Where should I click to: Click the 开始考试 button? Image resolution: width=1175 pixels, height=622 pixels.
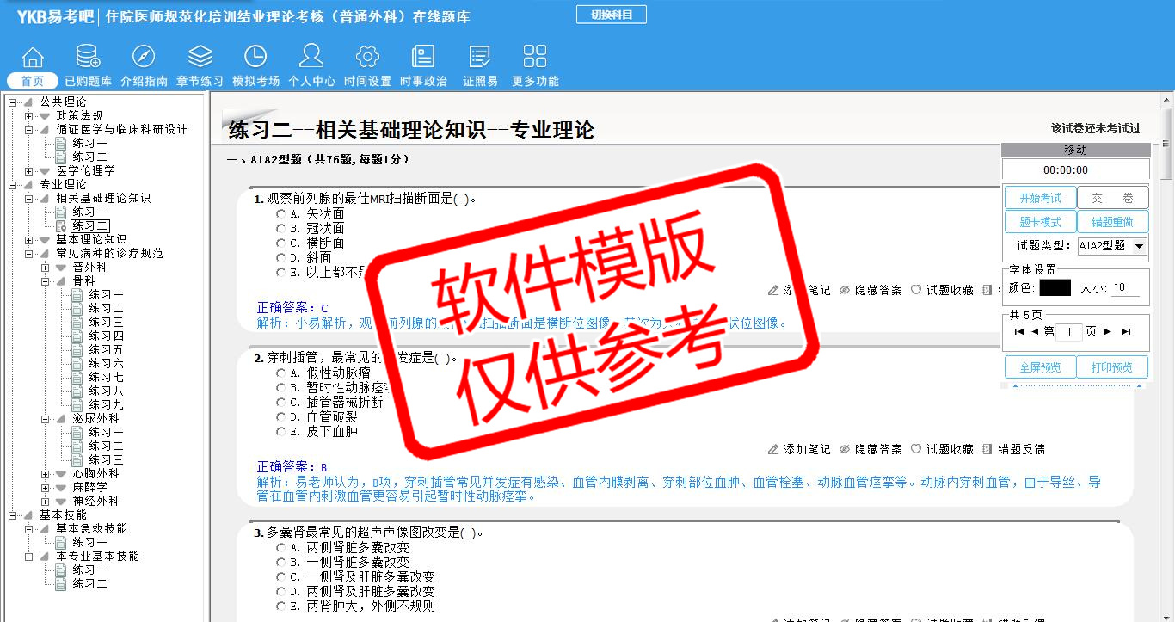coord(1040,198)
